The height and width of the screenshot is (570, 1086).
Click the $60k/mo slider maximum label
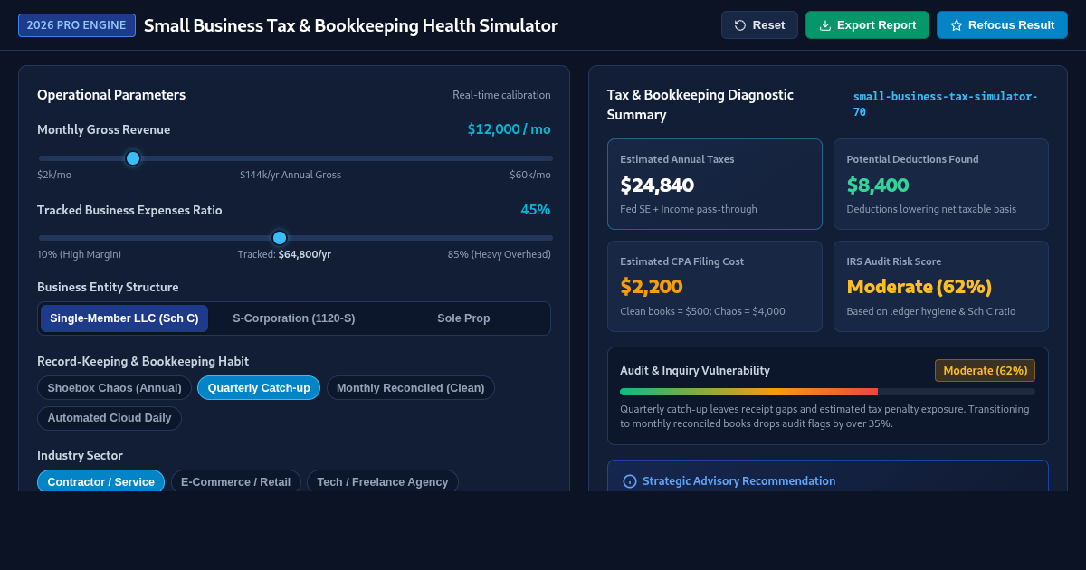[530, 175]
